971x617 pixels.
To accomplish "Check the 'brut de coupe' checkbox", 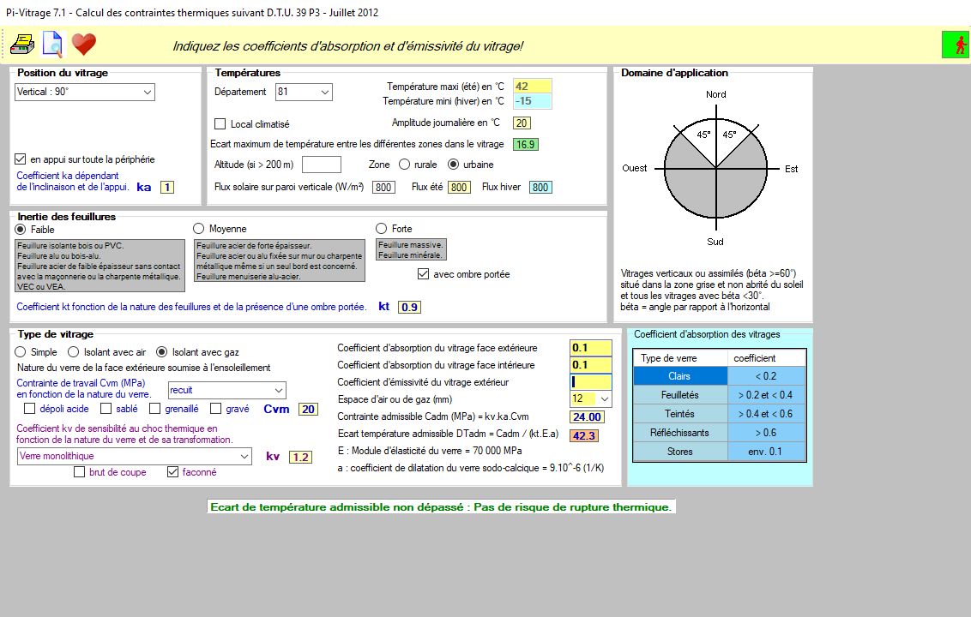I will tap(80, 472).
